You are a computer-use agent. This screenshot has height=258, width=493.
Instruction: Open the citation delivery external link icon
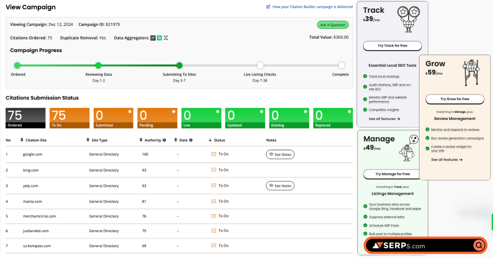268,7
